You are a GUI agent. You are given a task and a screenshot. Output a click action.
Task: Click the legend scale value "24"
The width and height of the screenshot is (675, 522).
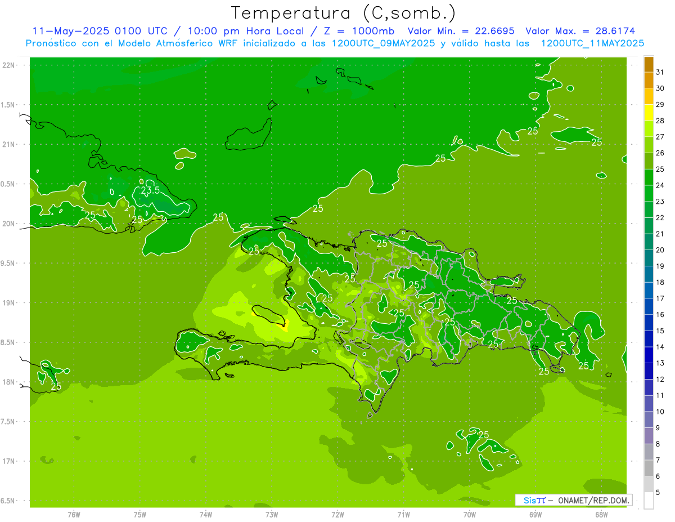point(660,185)
